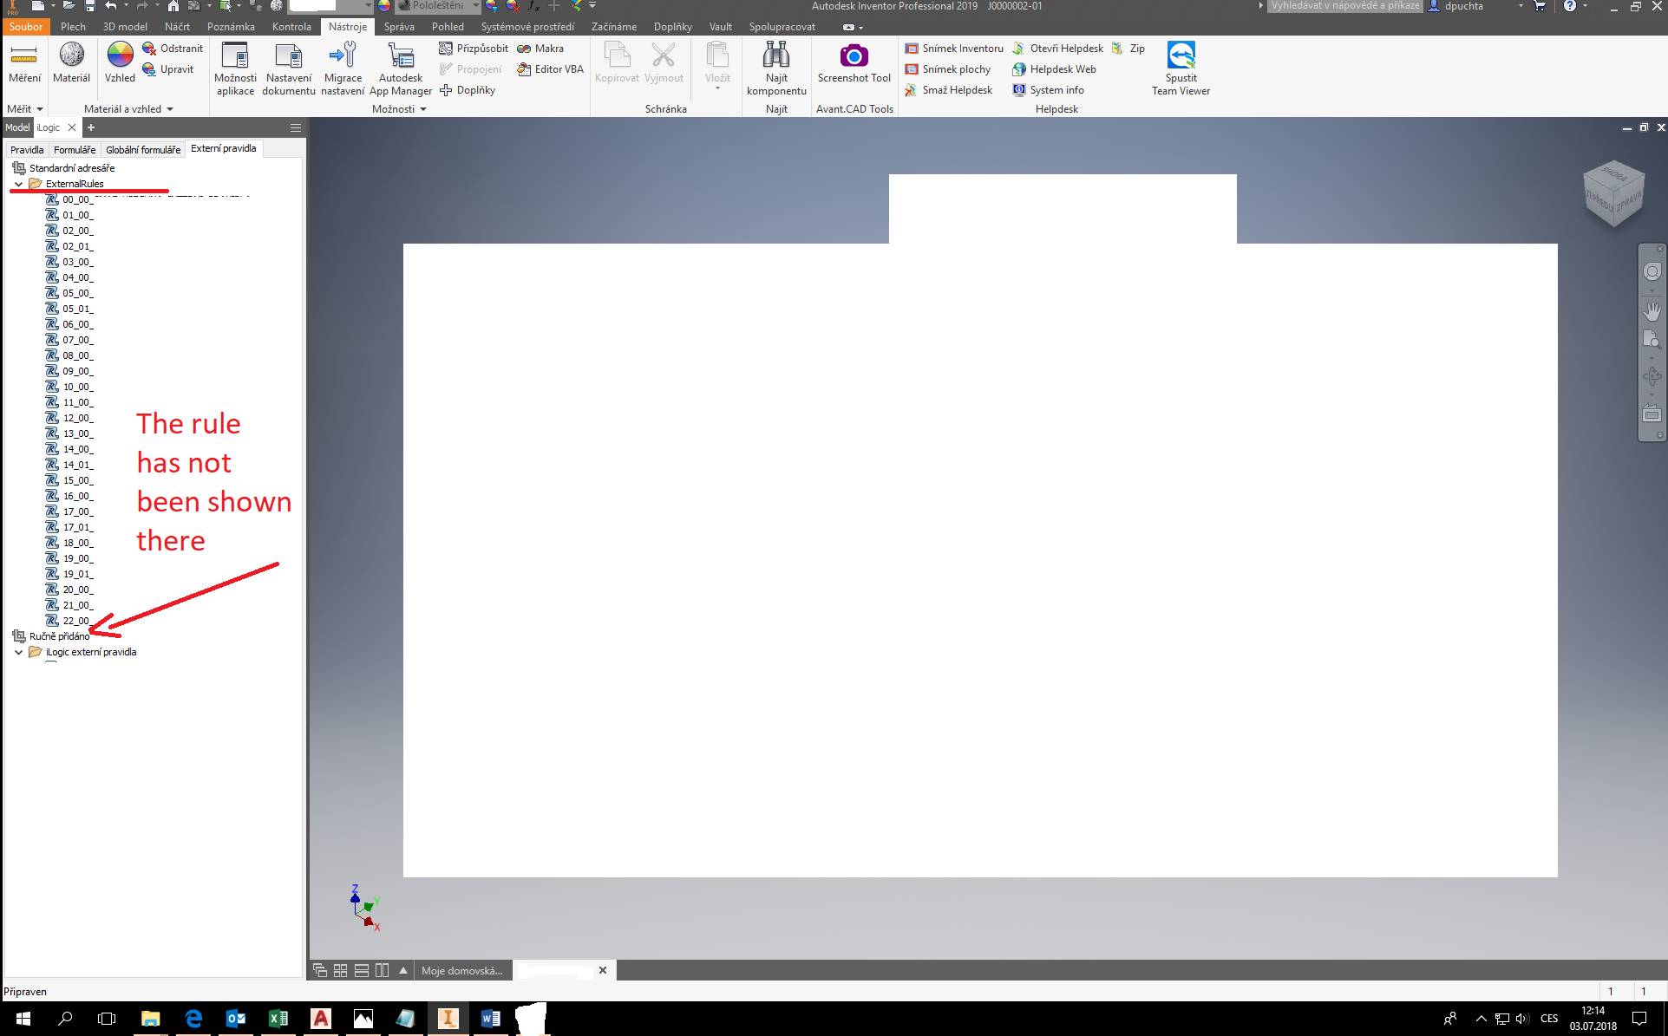This screenshot has width=1668, height=1036.
Task: Select the Pan hand tool in navigation bar
Action: (x=1652, y=310)
